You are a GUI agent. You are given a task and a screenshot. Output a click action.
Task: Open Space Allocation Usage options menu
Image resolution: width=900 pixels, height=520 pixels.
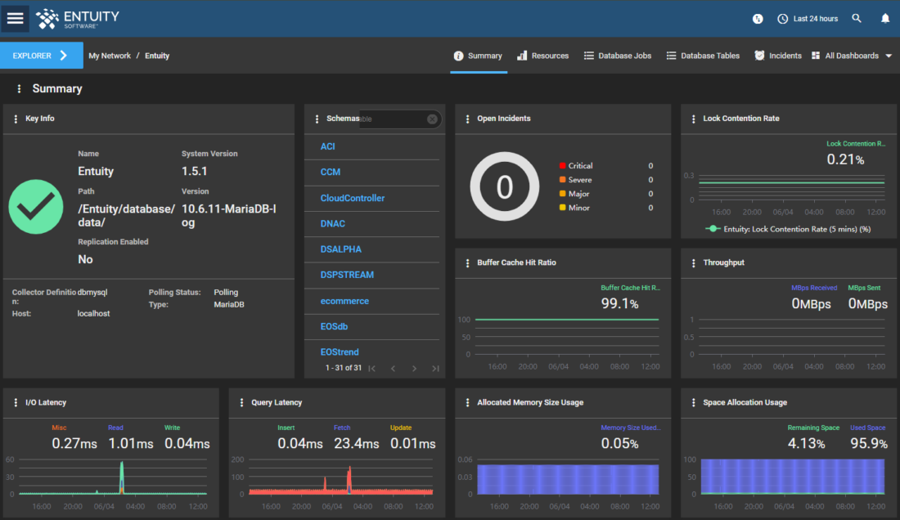693,402
